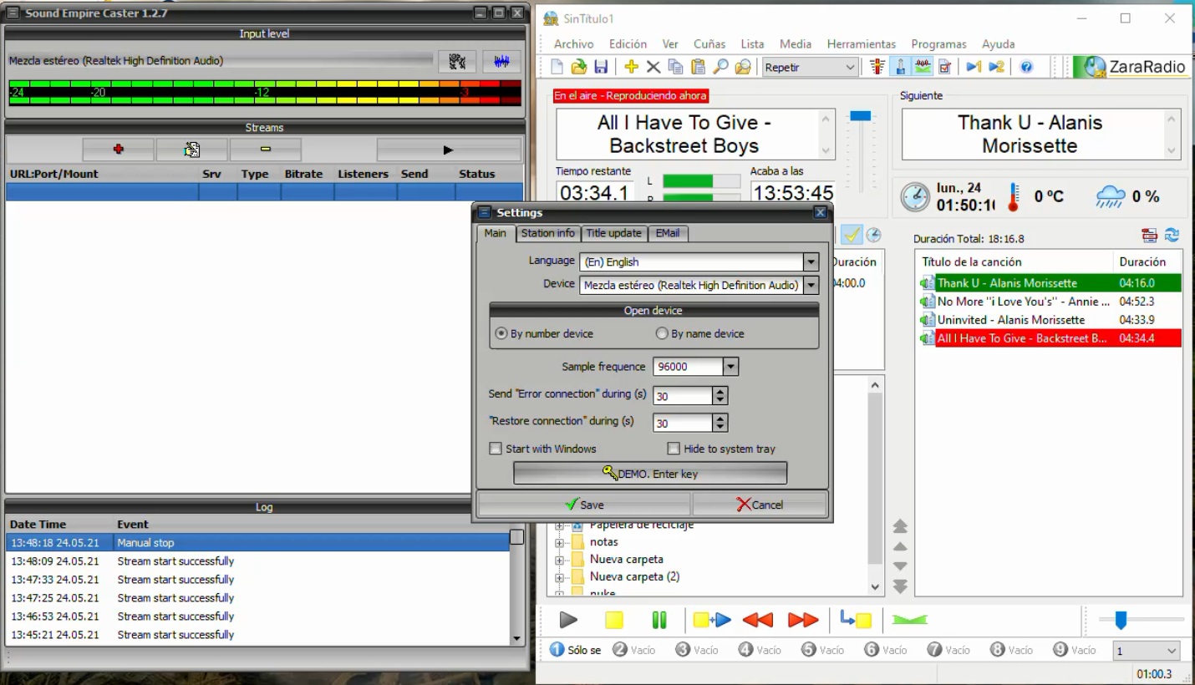Select 'Uninvited - Alanis Morissette' in the playlist
This screenshot has width=1195, height=685.
tap(1050, 320)
